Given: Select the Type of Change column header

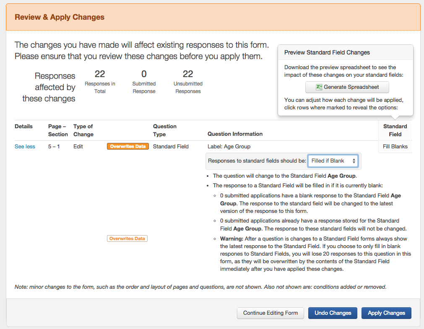Looking at the screenshot, I should (x=83, y=130).
